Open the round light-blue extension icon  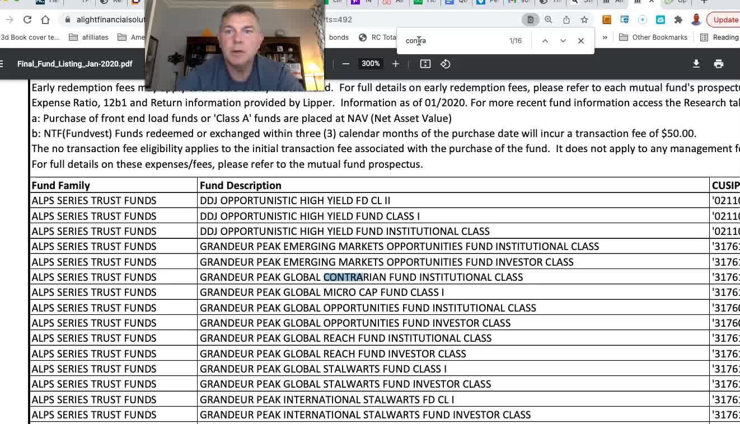pyautogui.click(x=643, y=20)
